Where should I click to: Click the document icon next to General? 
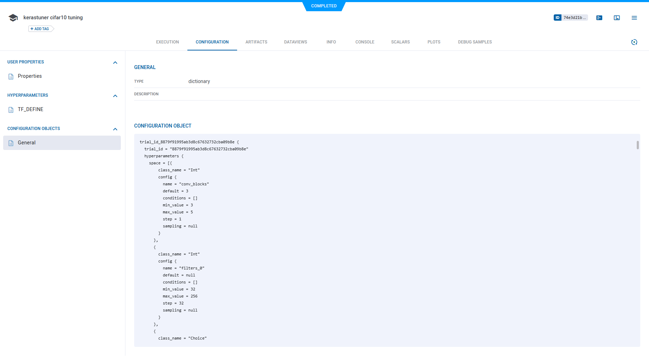click(11, 143)
